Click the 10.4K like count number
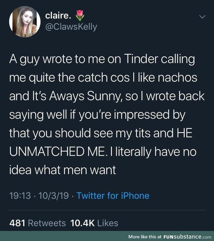 [x=83, y=223]
